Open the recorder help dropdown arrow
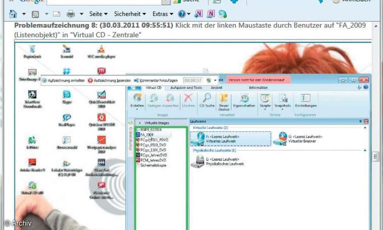Image resolution: width=383 pixels, height=230 pixels. click(x=215, y=80)
